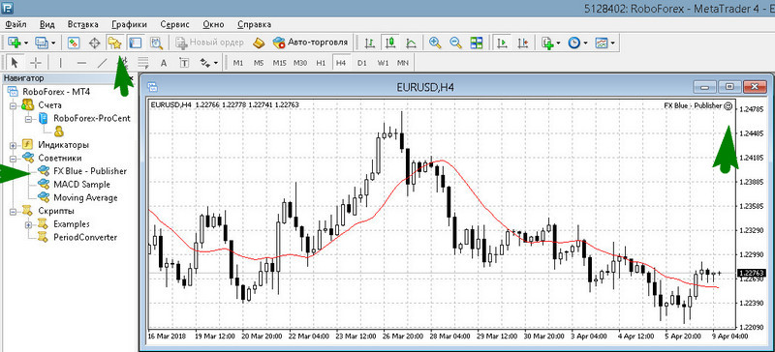Switch chart to MN timeframe

pos(403,63)
